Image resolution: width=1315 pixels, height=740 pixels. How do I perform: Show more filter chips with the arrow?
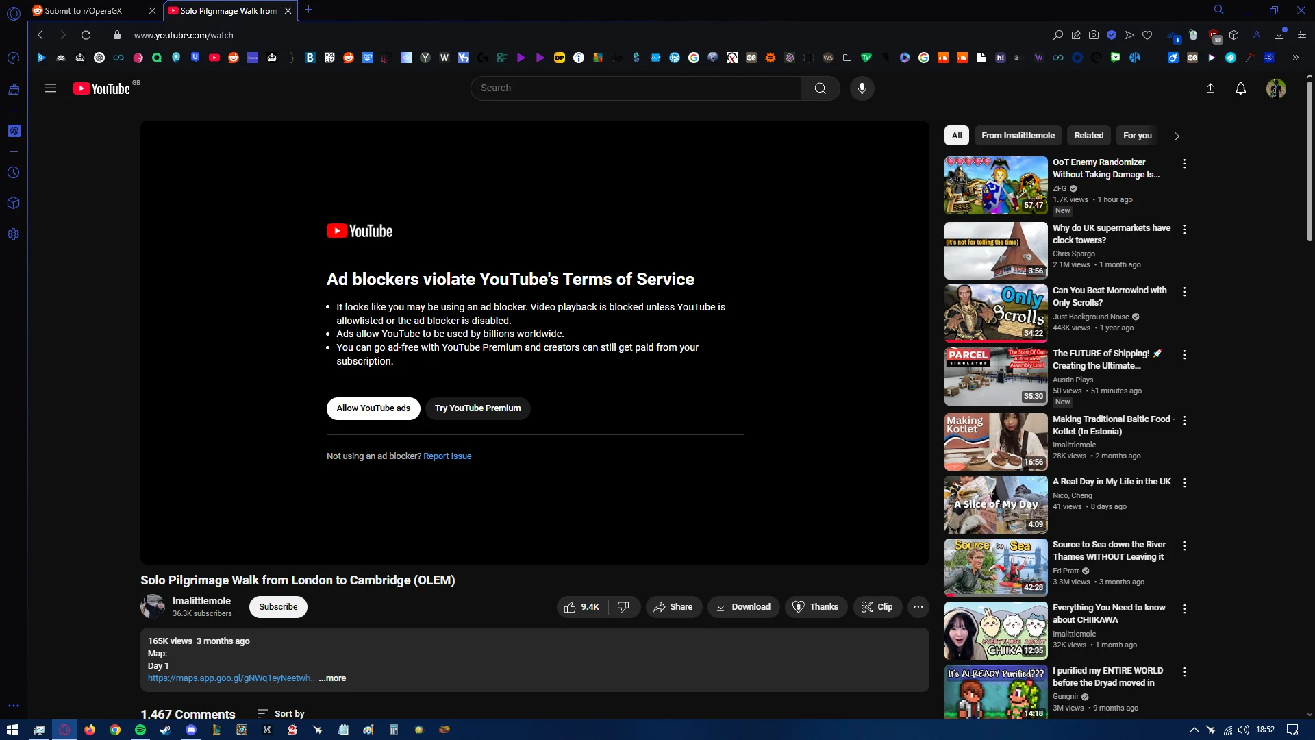[x=1177, y=136]
